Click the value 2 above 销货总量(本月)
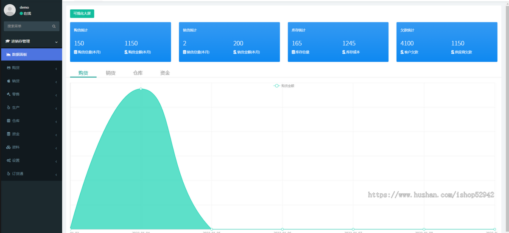 click(x=185, y=43)
